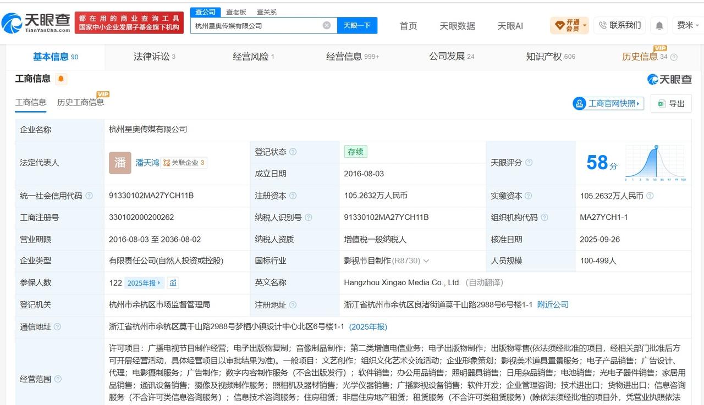This screenshot has width=704, height=405.
Task: Open the 法律诉讼 tab
Action: coord(155,57)
